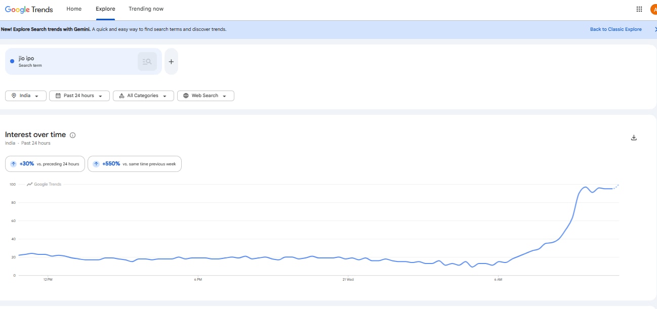Open the Google apps grid icon
The width and height of the screenshot is (657, 309).
(639, 9)
